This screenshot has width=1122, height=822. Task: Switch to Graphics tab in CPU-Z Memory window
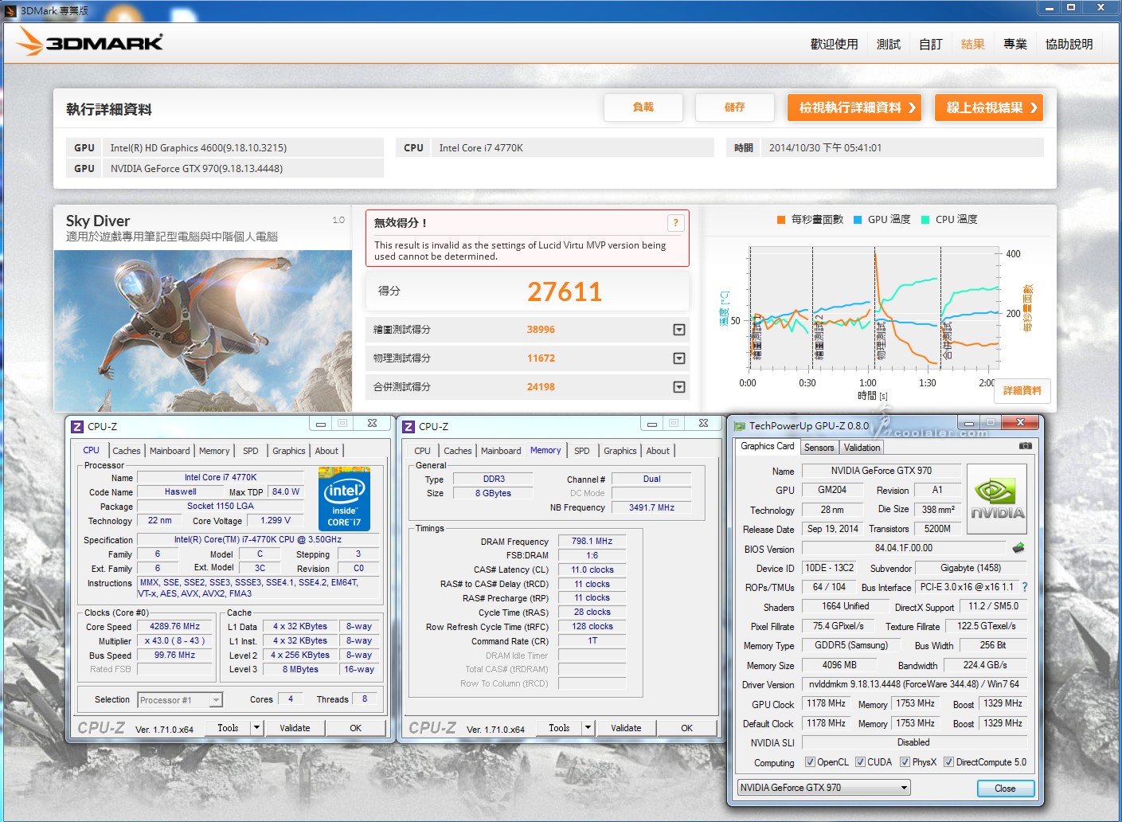620,451
